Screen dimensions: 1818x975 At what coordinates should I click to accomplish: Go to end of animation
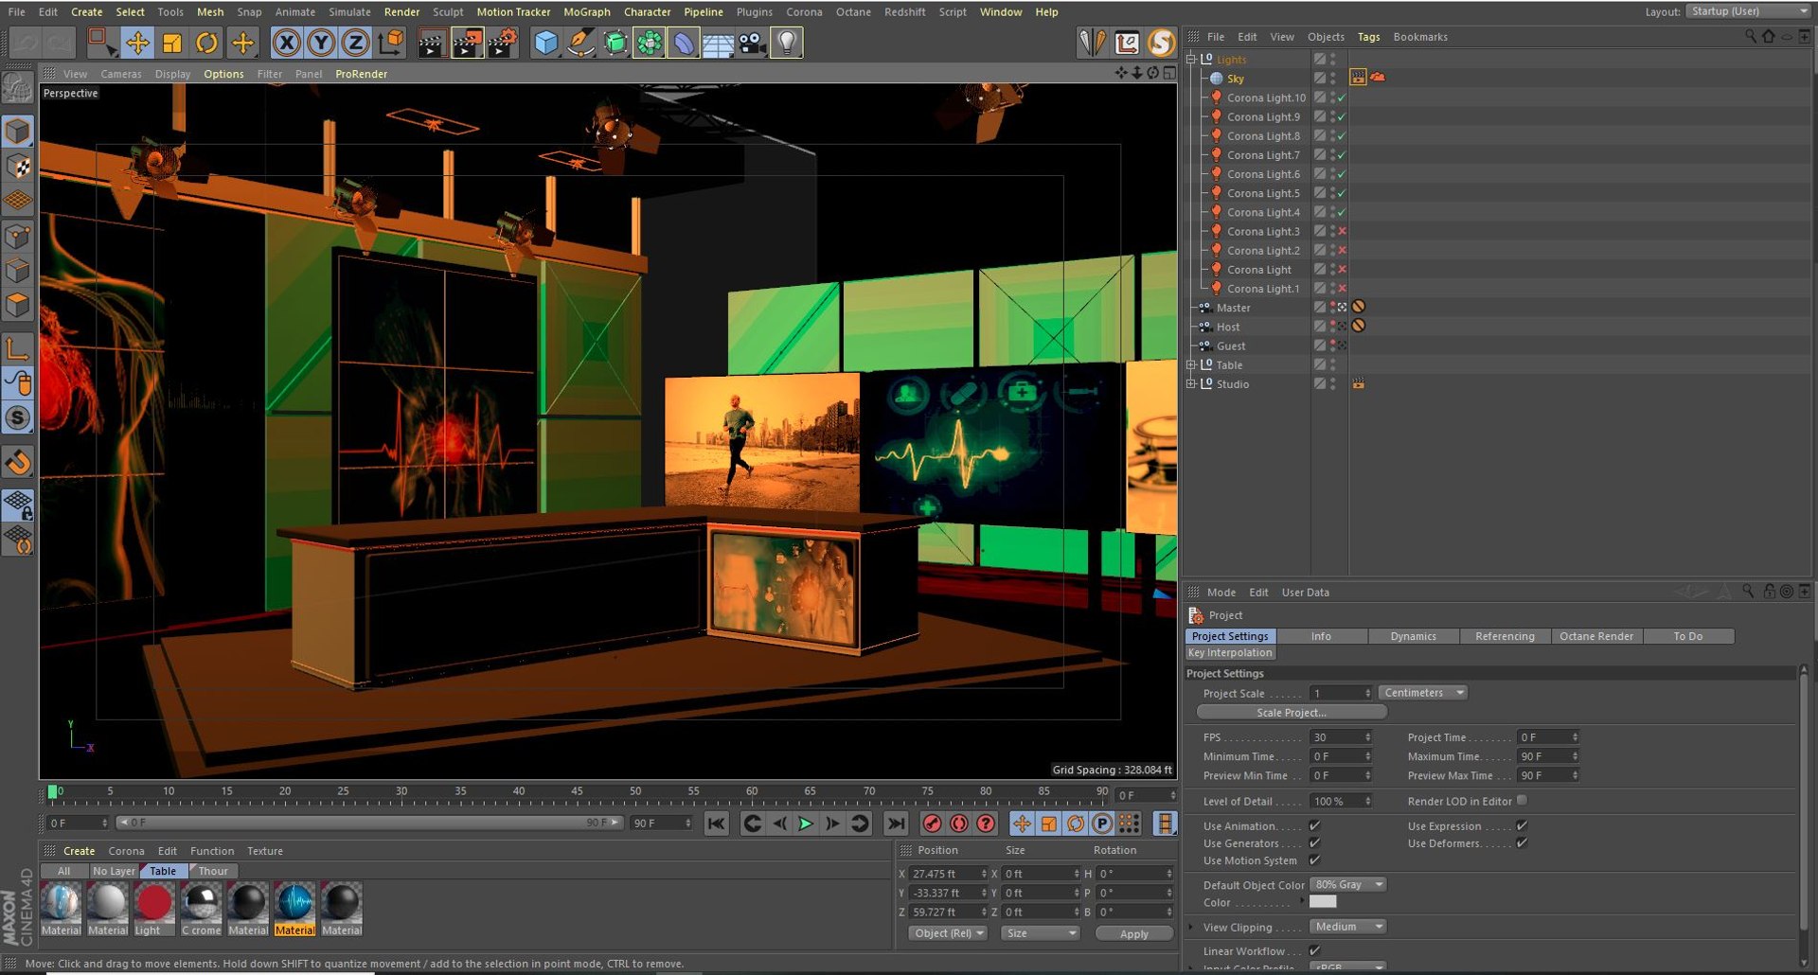coord(896,824)
